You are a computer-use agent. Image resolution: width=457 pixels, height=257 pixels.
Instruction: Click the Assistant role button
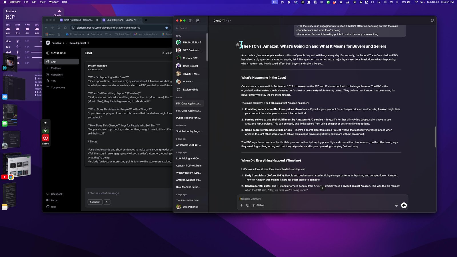(x=95, y=202)
